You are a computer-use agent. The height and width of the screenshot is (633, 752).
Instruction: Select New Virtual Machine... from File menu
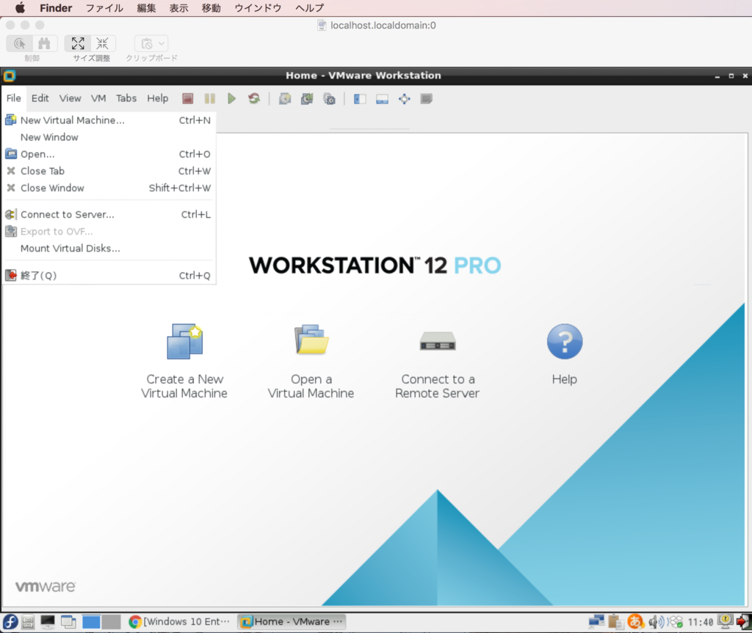click(109, 120)
